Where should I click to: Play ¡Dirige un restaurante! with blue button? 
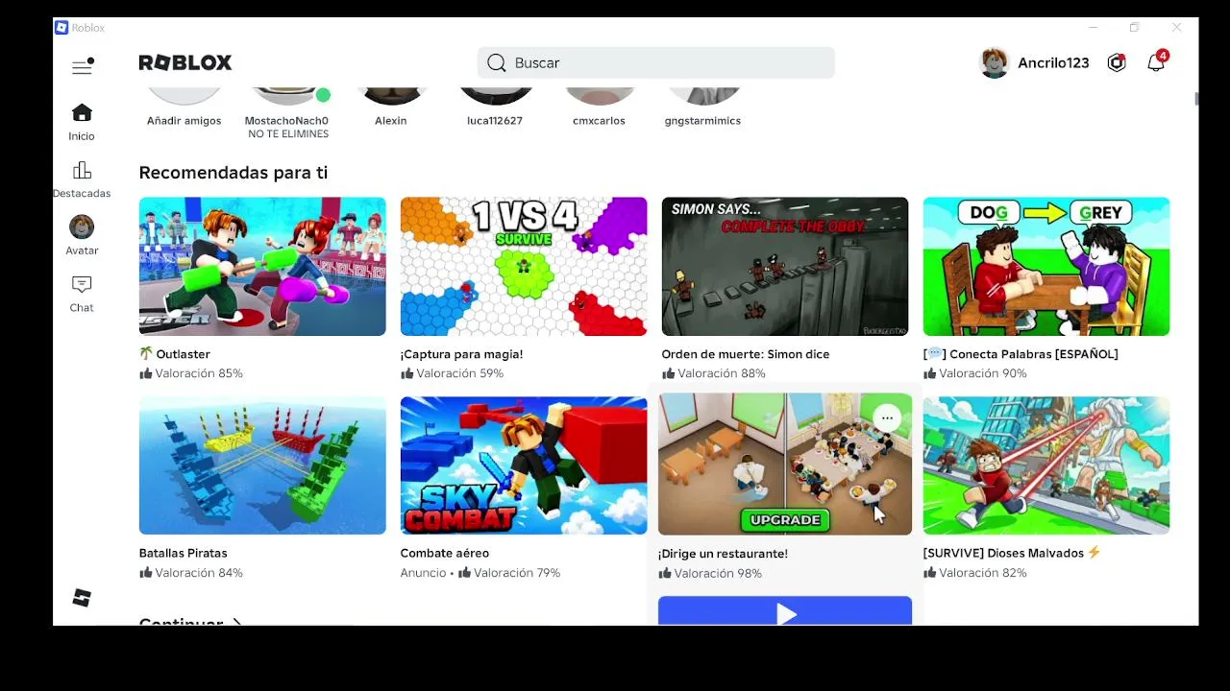(785, 611)
